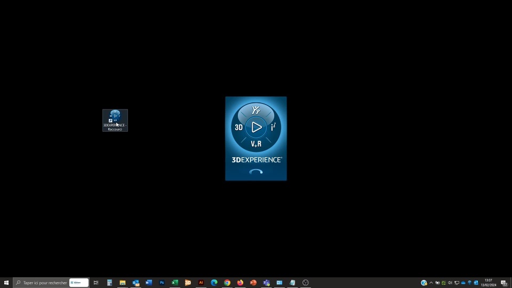Show hidden system tray icons
Image resolution: width=512 pixels, height=288 pixels.
click(x=431, y=283)
